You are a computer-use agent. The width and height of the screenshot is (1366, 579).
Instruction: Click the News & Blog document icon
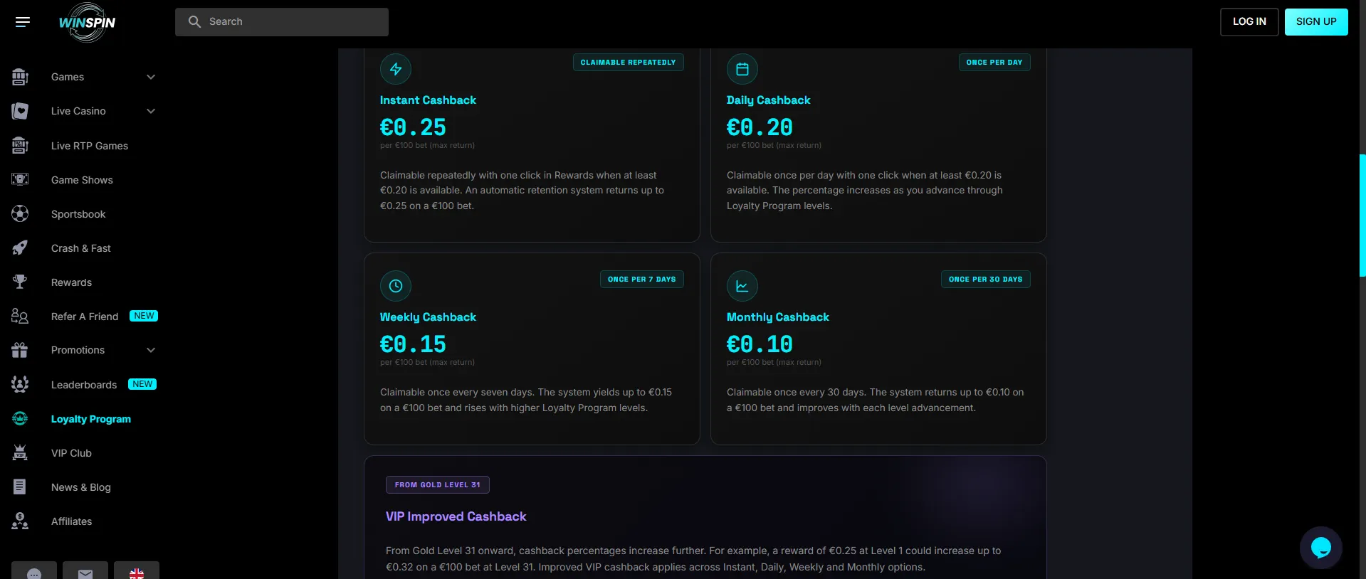20,487
